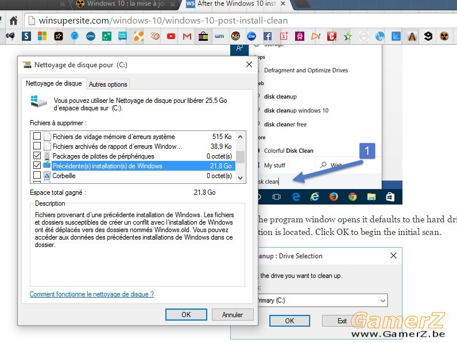
Task: Select 'disk cleanup' web suggestion
Action: 280,97
